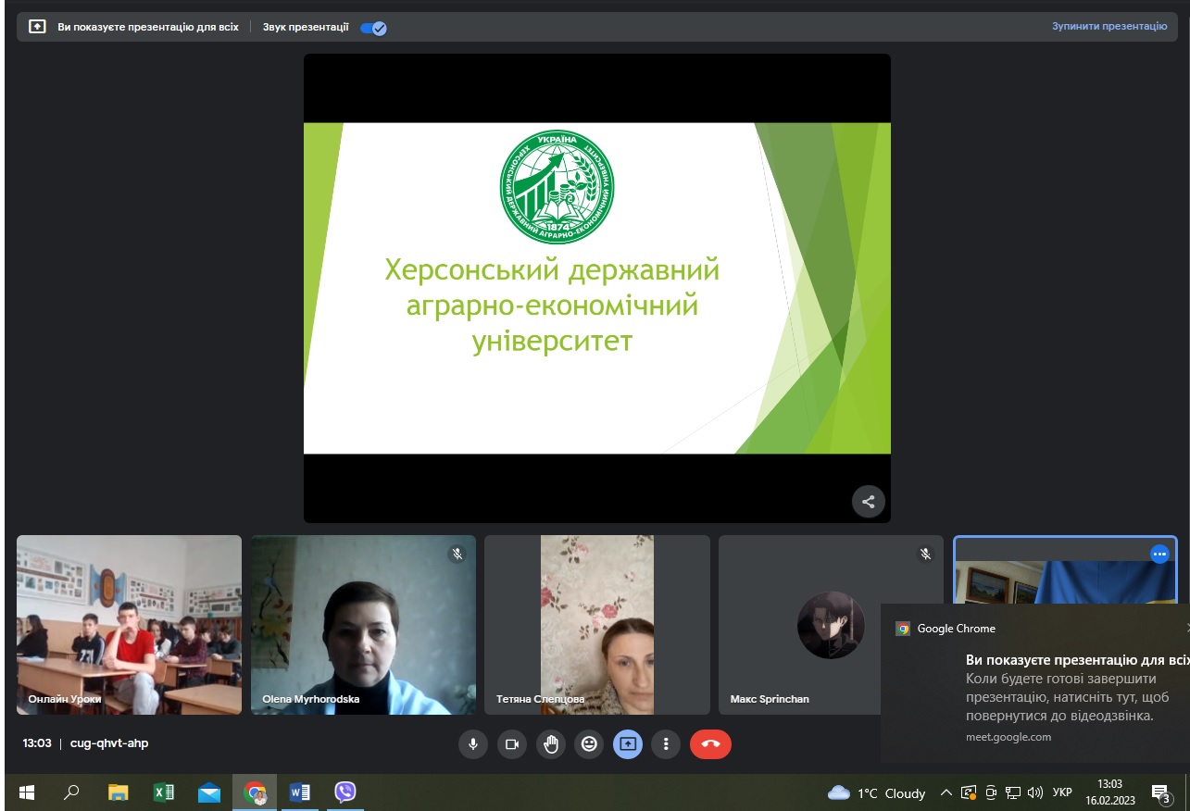Click presenting icon in top banner
Screen dimensions: 1190x811
[x=37, y=27]
